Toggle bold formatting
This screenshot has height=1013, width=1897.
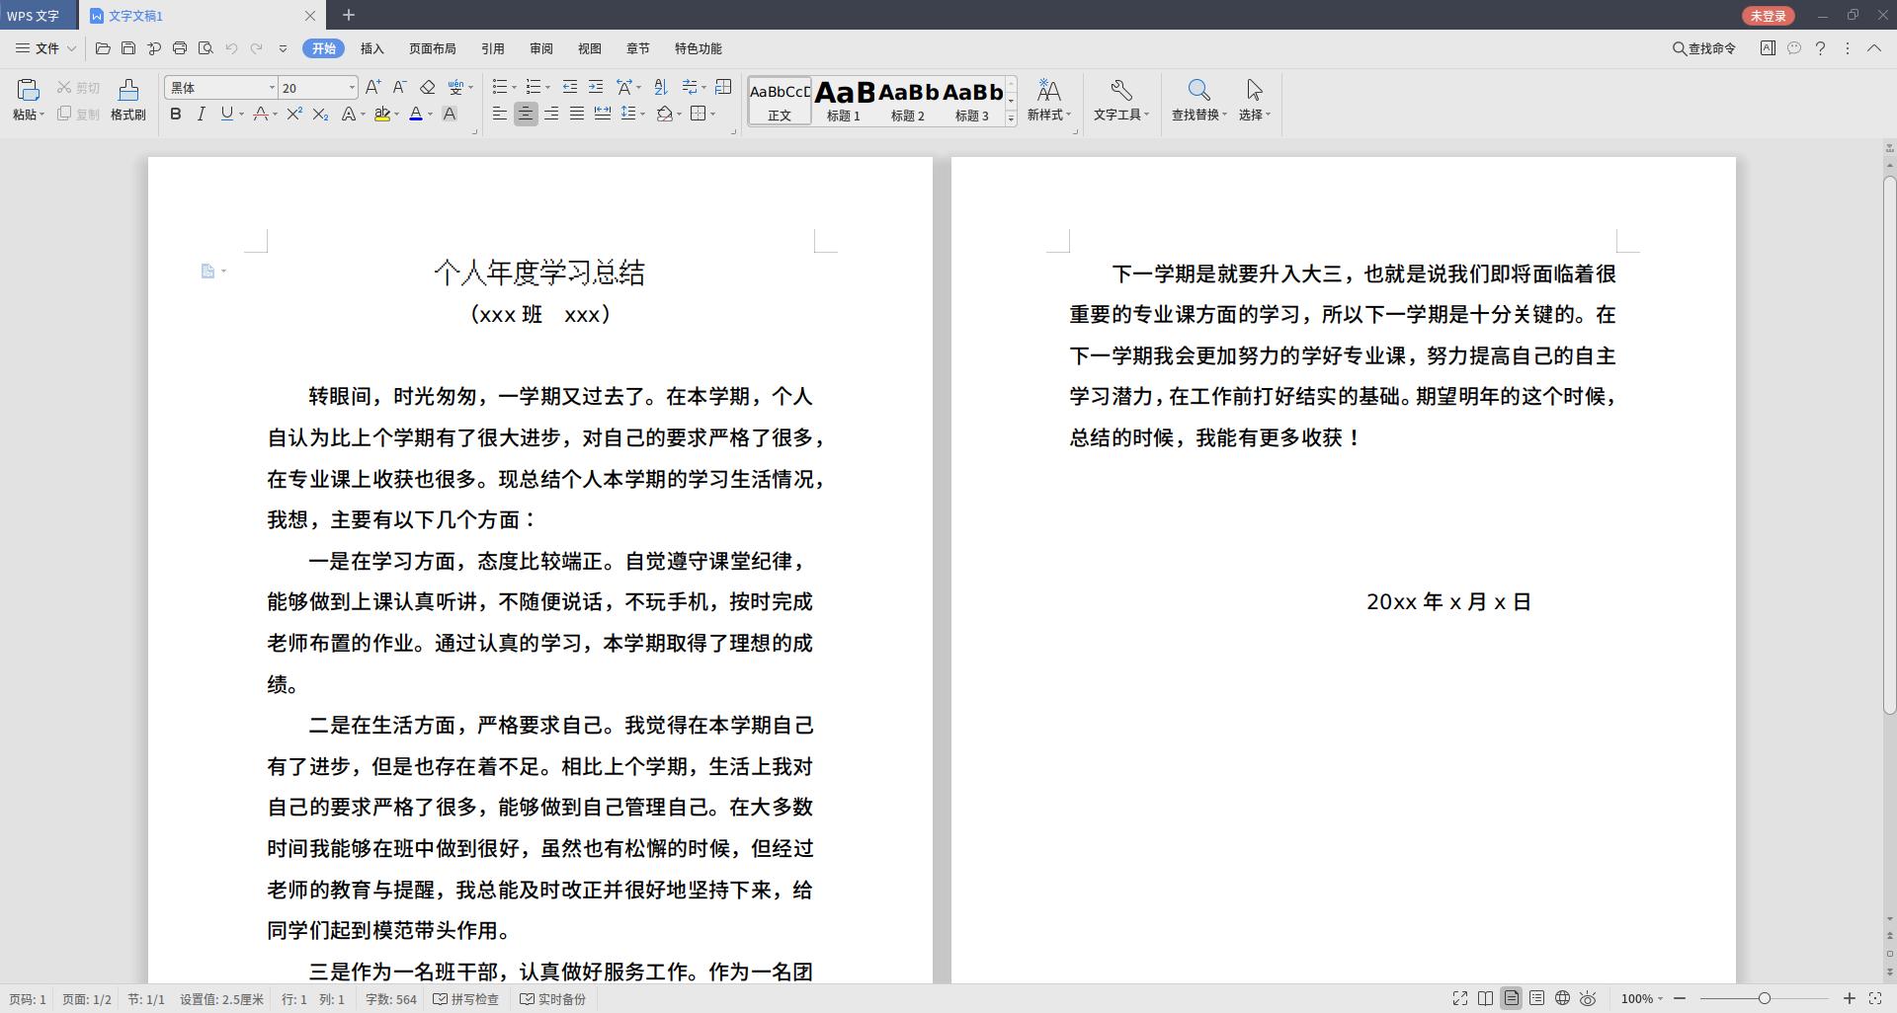pyautogui.click(x=175, y=115)
